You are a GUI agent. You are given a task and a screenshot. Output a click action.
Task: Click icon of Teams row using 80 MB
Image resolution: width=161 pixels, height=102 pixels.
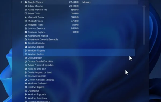(x=26, y=25)
